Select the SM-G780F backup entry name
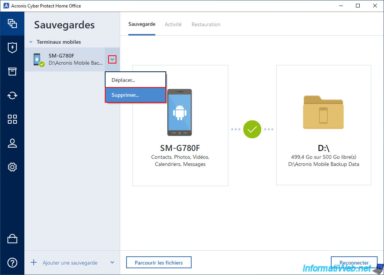This screenshot has width=384, height=275. 61,56
